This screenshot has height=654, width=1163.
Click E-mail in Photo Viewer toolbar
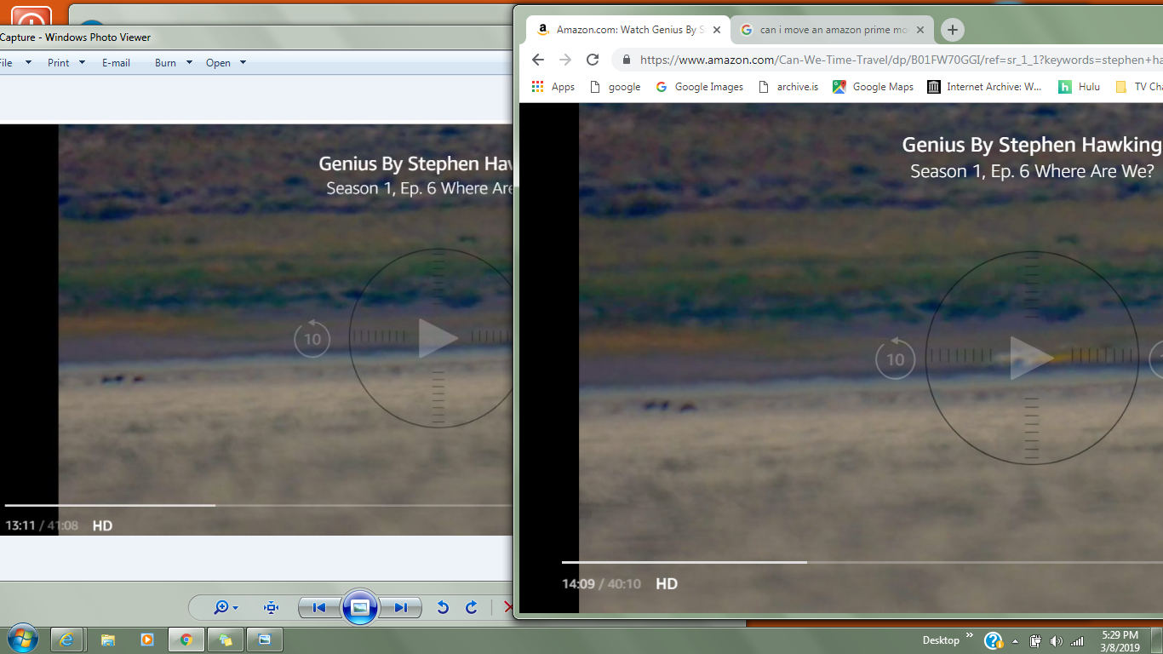point(116,62)
